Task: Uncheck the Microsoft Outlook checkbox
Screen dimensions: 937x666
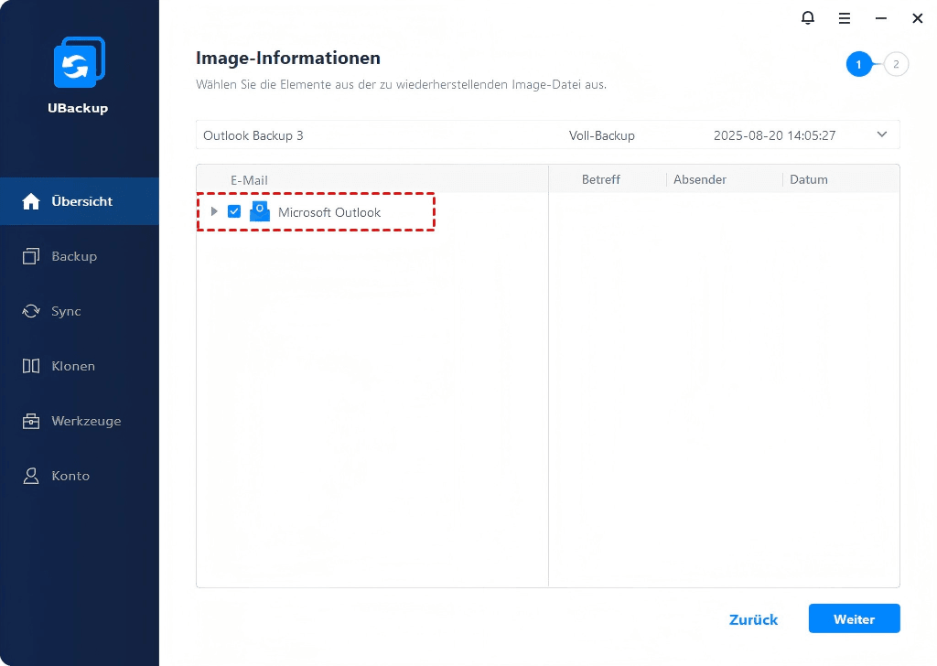Action: tap(234, 211)
